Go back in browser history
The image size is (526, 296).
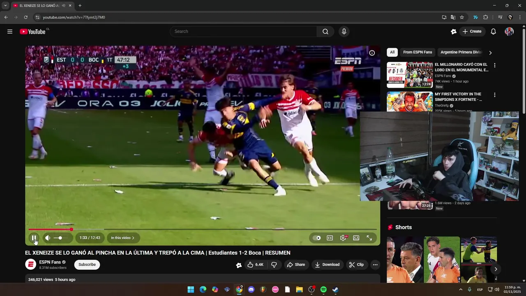(x=6, y=17)
